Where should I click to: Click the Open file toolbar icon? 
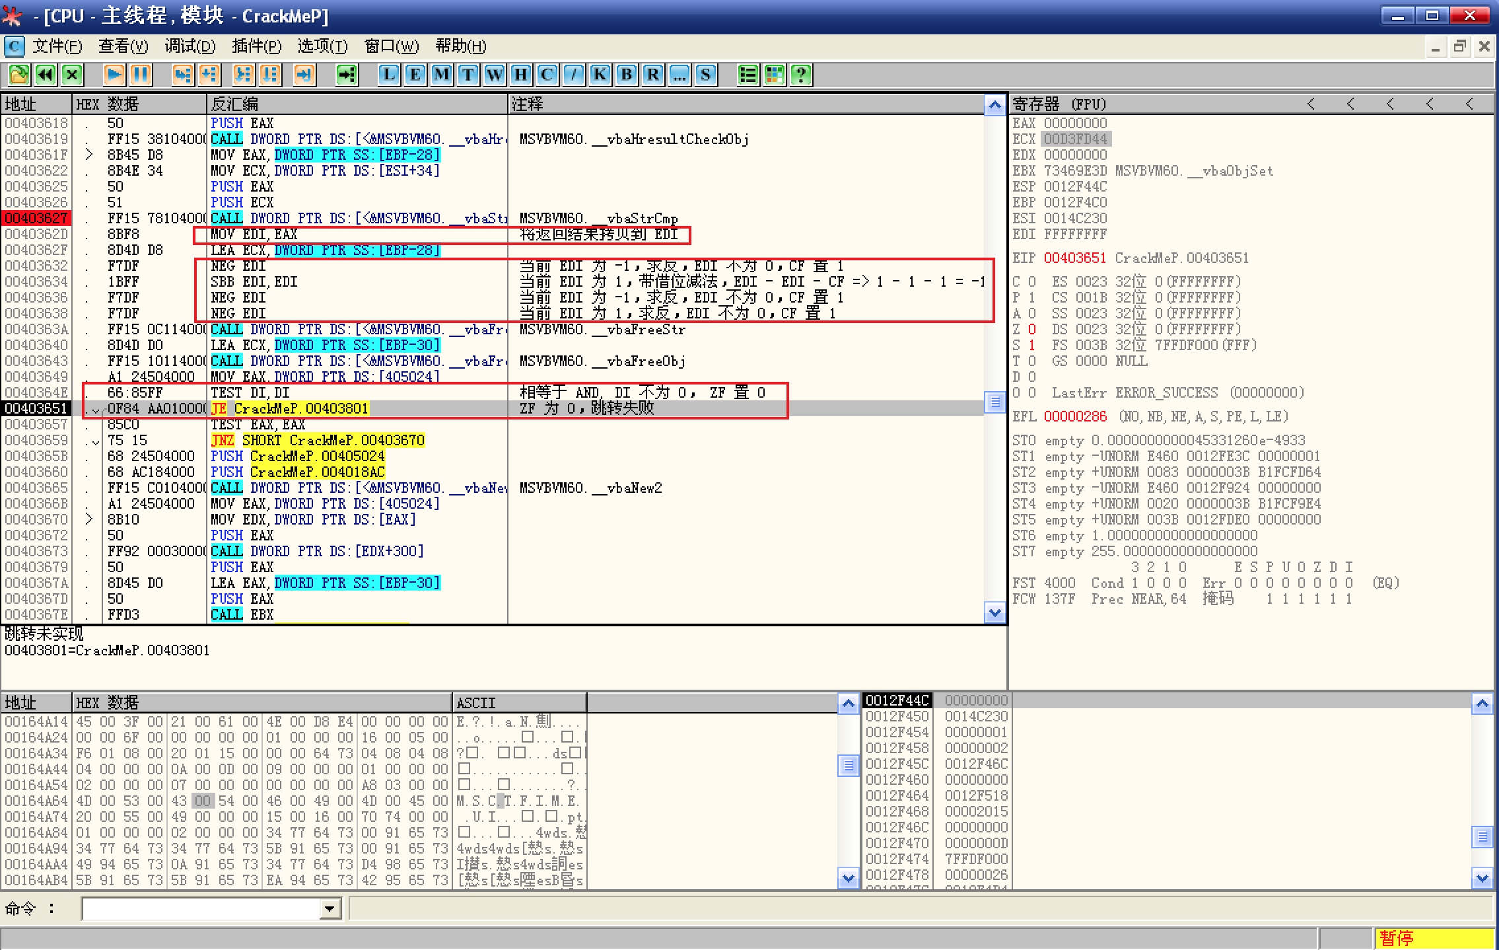pos(18,75)
